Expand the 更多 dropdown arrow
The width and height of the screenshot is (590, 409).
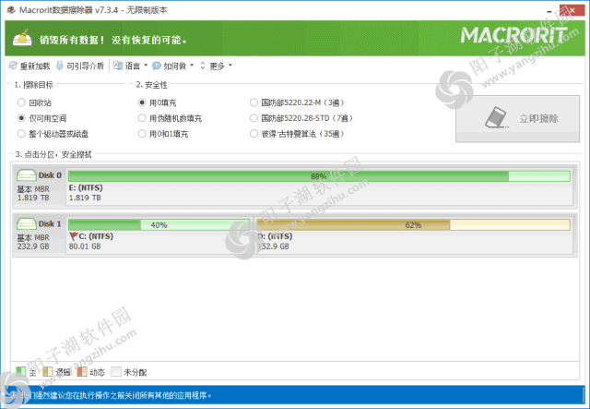230,66
